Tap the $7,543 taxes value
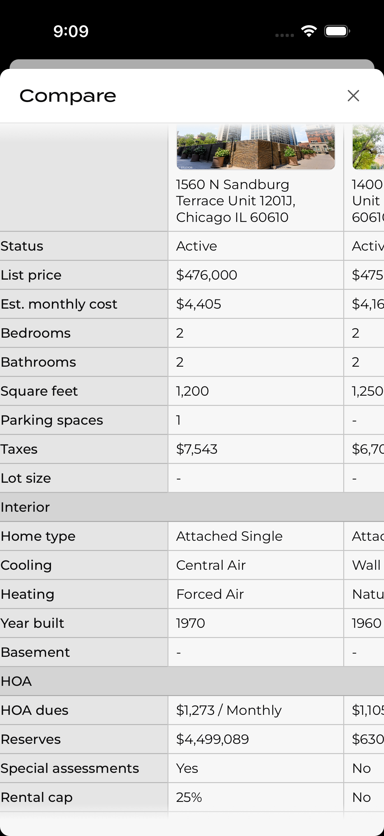 [196, 449]
